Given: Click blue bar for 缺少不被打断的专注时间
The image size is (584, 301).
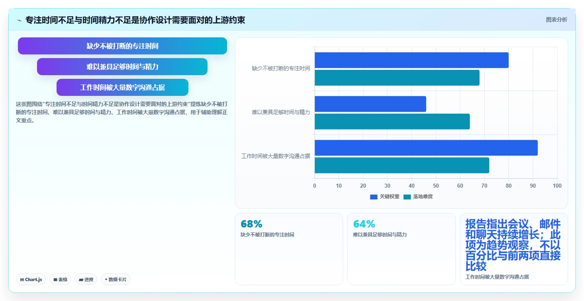Looking at the screenshot, I should tap(411, 60).
